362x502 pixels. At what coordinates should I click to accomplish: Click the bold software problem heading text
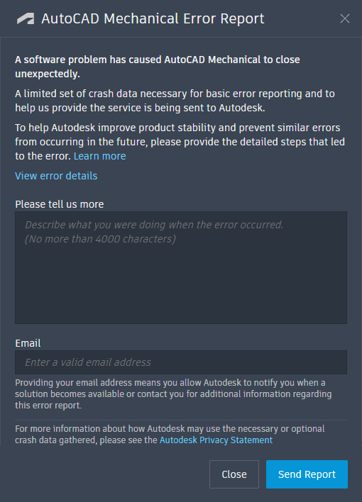point(158,67)
